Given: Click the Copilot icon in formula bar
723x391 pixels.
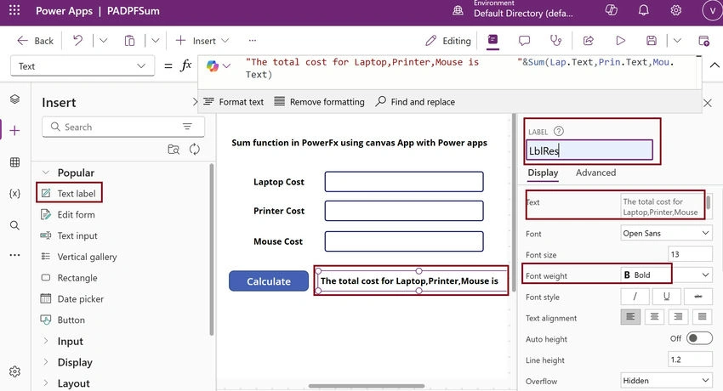Looking at the screenshot, I should [x=213, y=66].
